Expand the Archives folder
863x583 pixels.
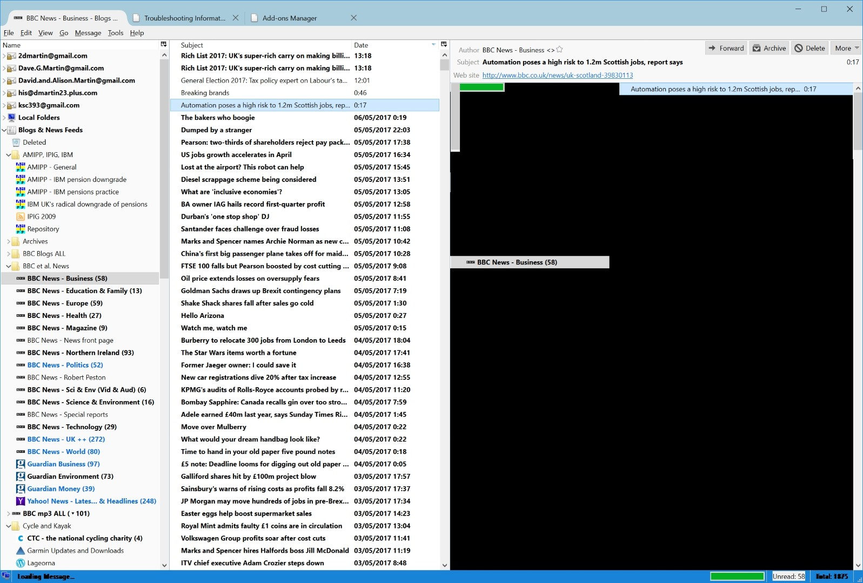pos(9,241)
